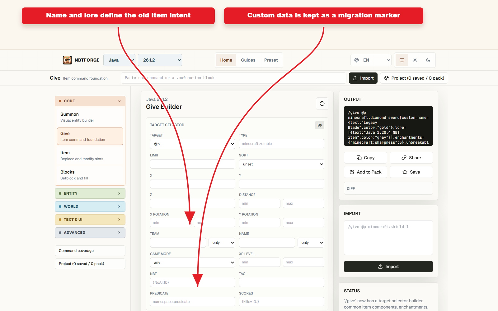Click the TYPE minecraft:zombie field
Viewport: 498px width, 311px height.
(282, 144)
